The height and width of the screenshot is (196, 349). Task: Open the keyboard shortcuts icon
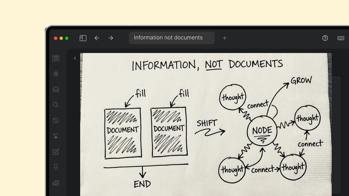pyautogui.click(x=341, y=38)
